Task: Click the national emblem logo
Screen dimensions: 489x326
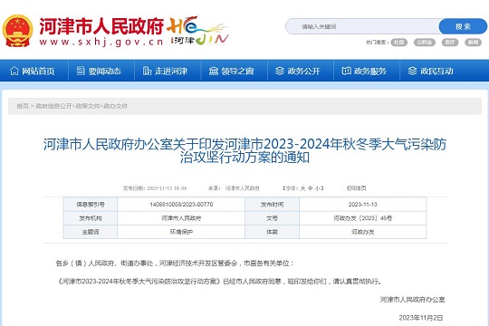Action: [x=17, y=31]
